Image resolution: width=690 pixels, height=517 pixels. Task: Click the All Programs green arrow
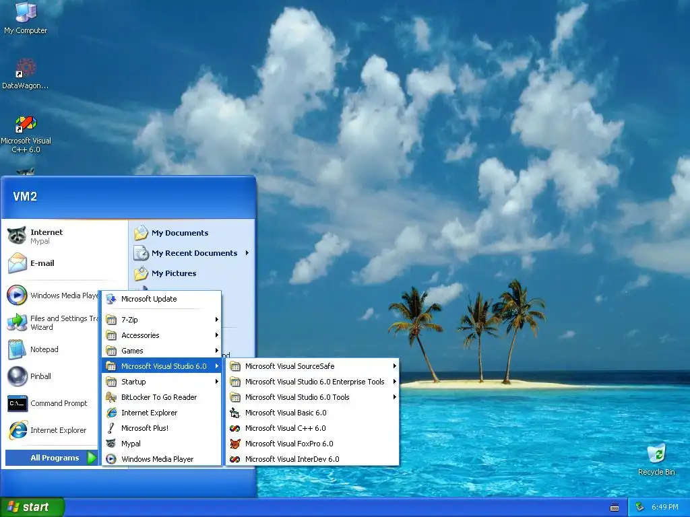click(x=92, y=458)
